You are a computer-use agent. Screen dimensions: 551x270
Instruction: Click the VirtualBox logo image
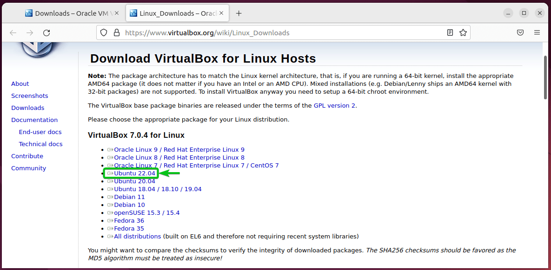pos(37,49)
